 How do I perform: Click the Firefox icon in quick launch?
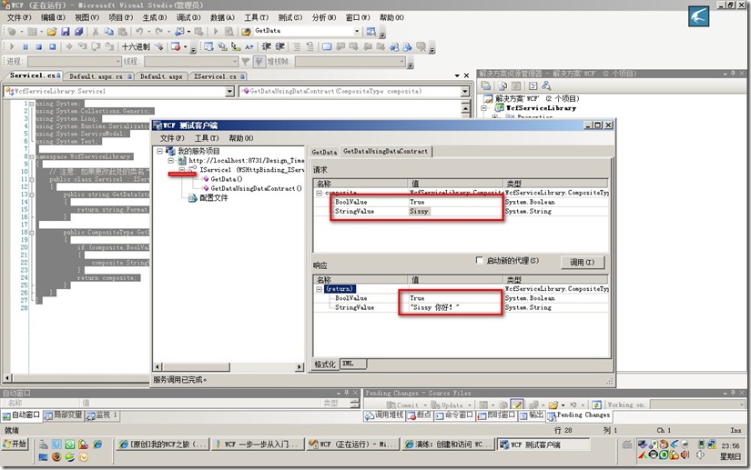[56, 456]
